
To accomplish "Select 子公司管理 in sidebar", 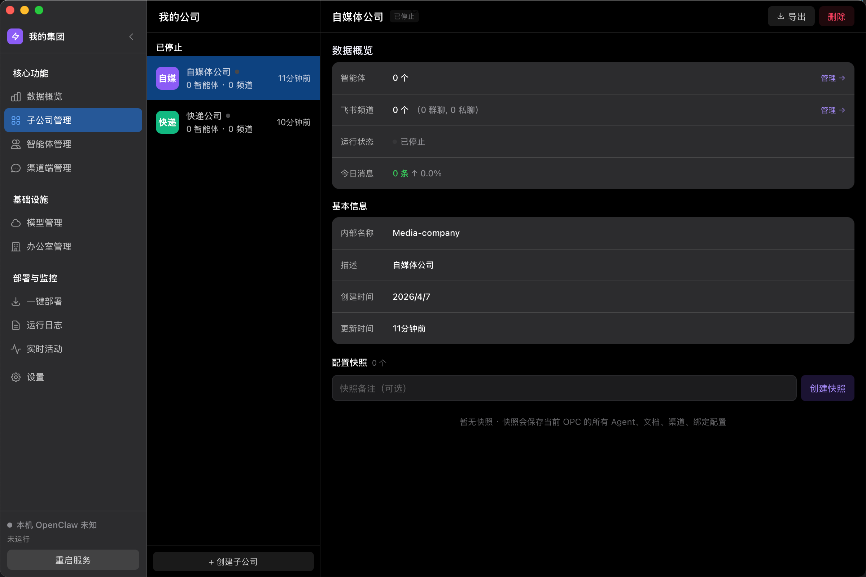I will point(49,120).
